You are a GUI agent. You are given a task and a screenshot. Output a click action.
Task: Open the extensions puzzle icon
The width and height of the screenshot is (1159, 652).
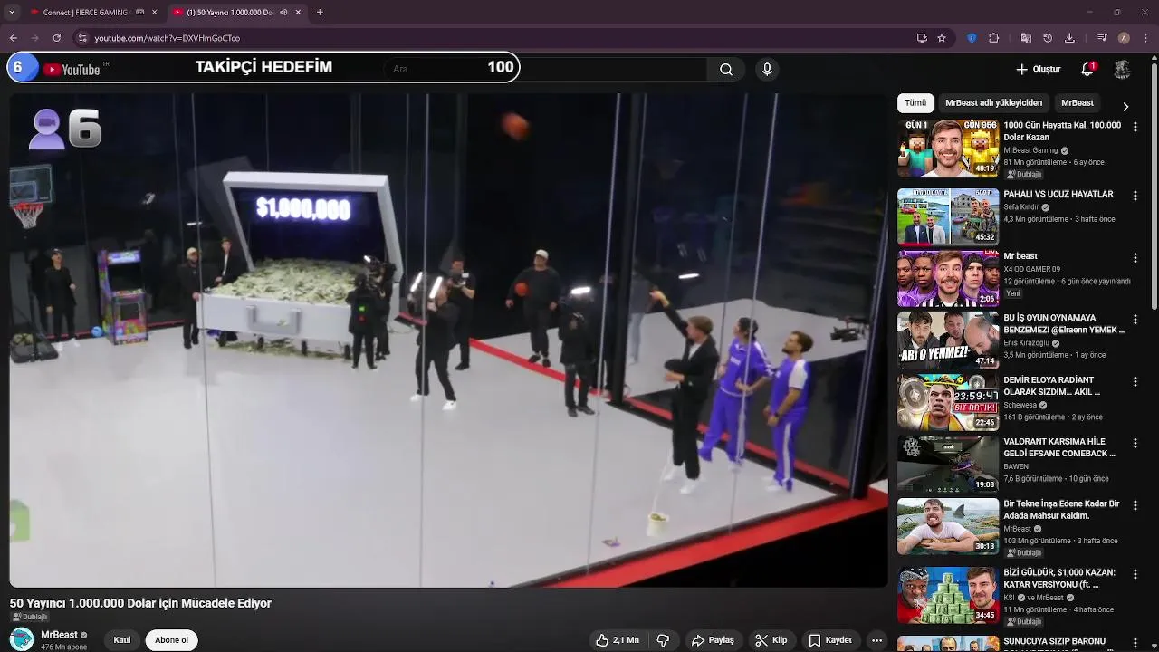pyautogui.click(x=993, y=38)
